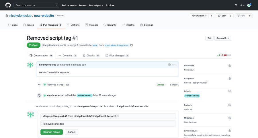
Task: Switch to the Actions tab
Action: (x=74, y=25)
